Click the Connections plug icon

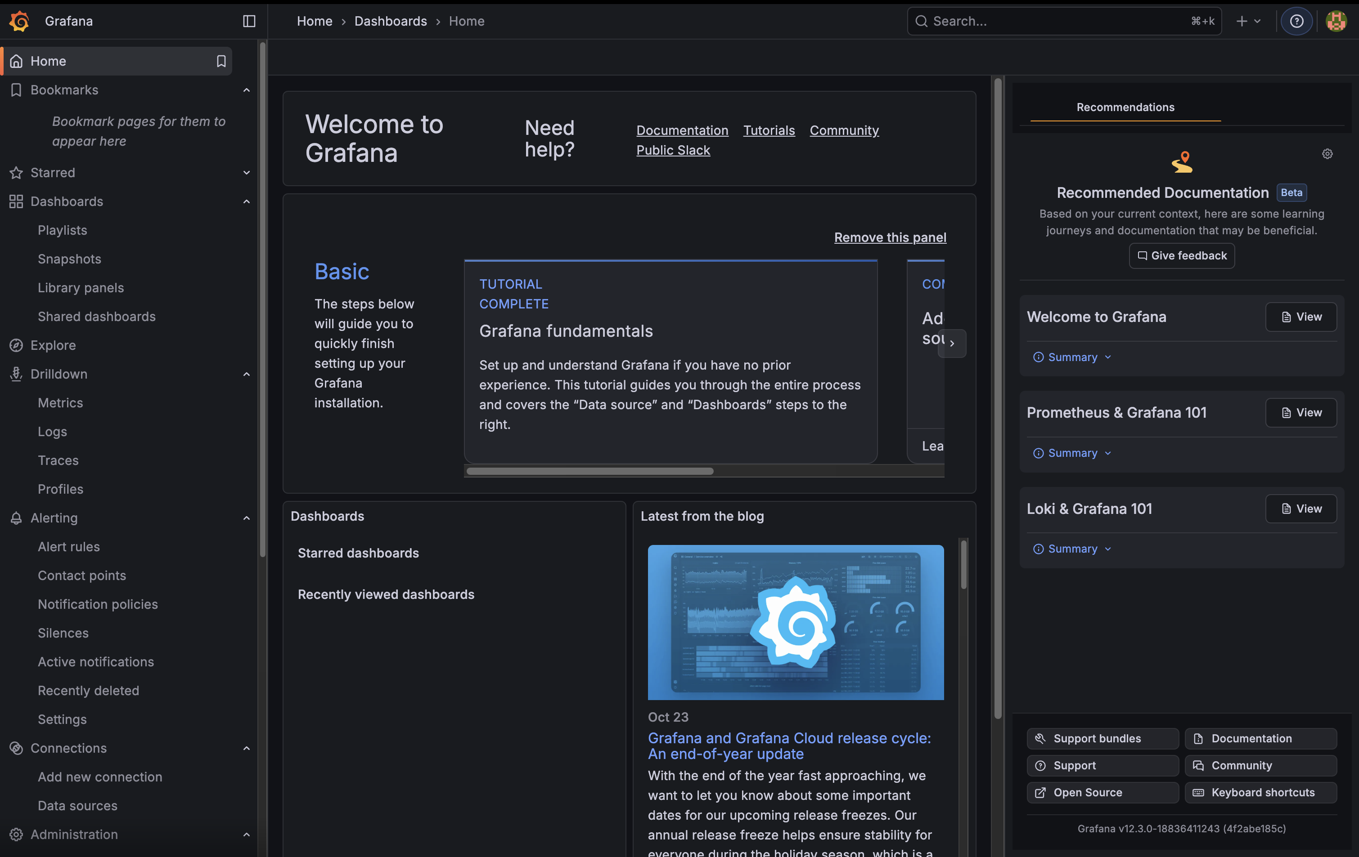[x=16, y=748]
